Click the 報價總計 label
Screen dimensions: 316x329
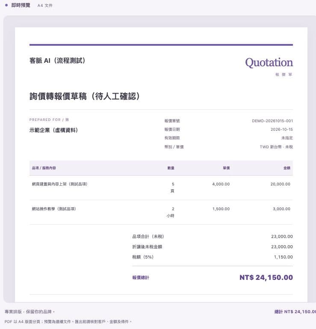tap(140, 278)
